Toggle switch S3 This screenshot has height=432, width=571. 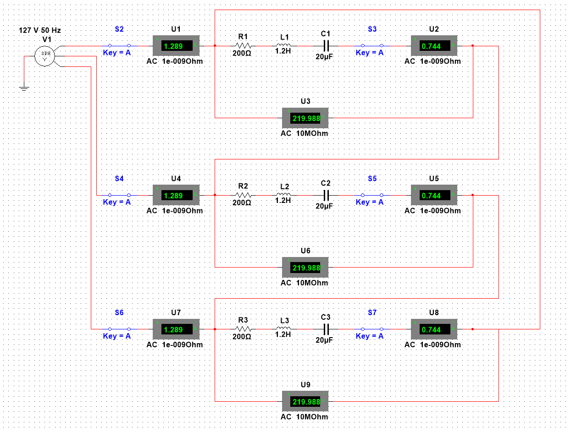pos(372,46)
